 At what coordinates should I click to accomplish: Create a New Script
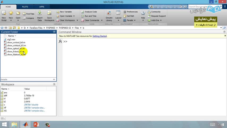4,16
